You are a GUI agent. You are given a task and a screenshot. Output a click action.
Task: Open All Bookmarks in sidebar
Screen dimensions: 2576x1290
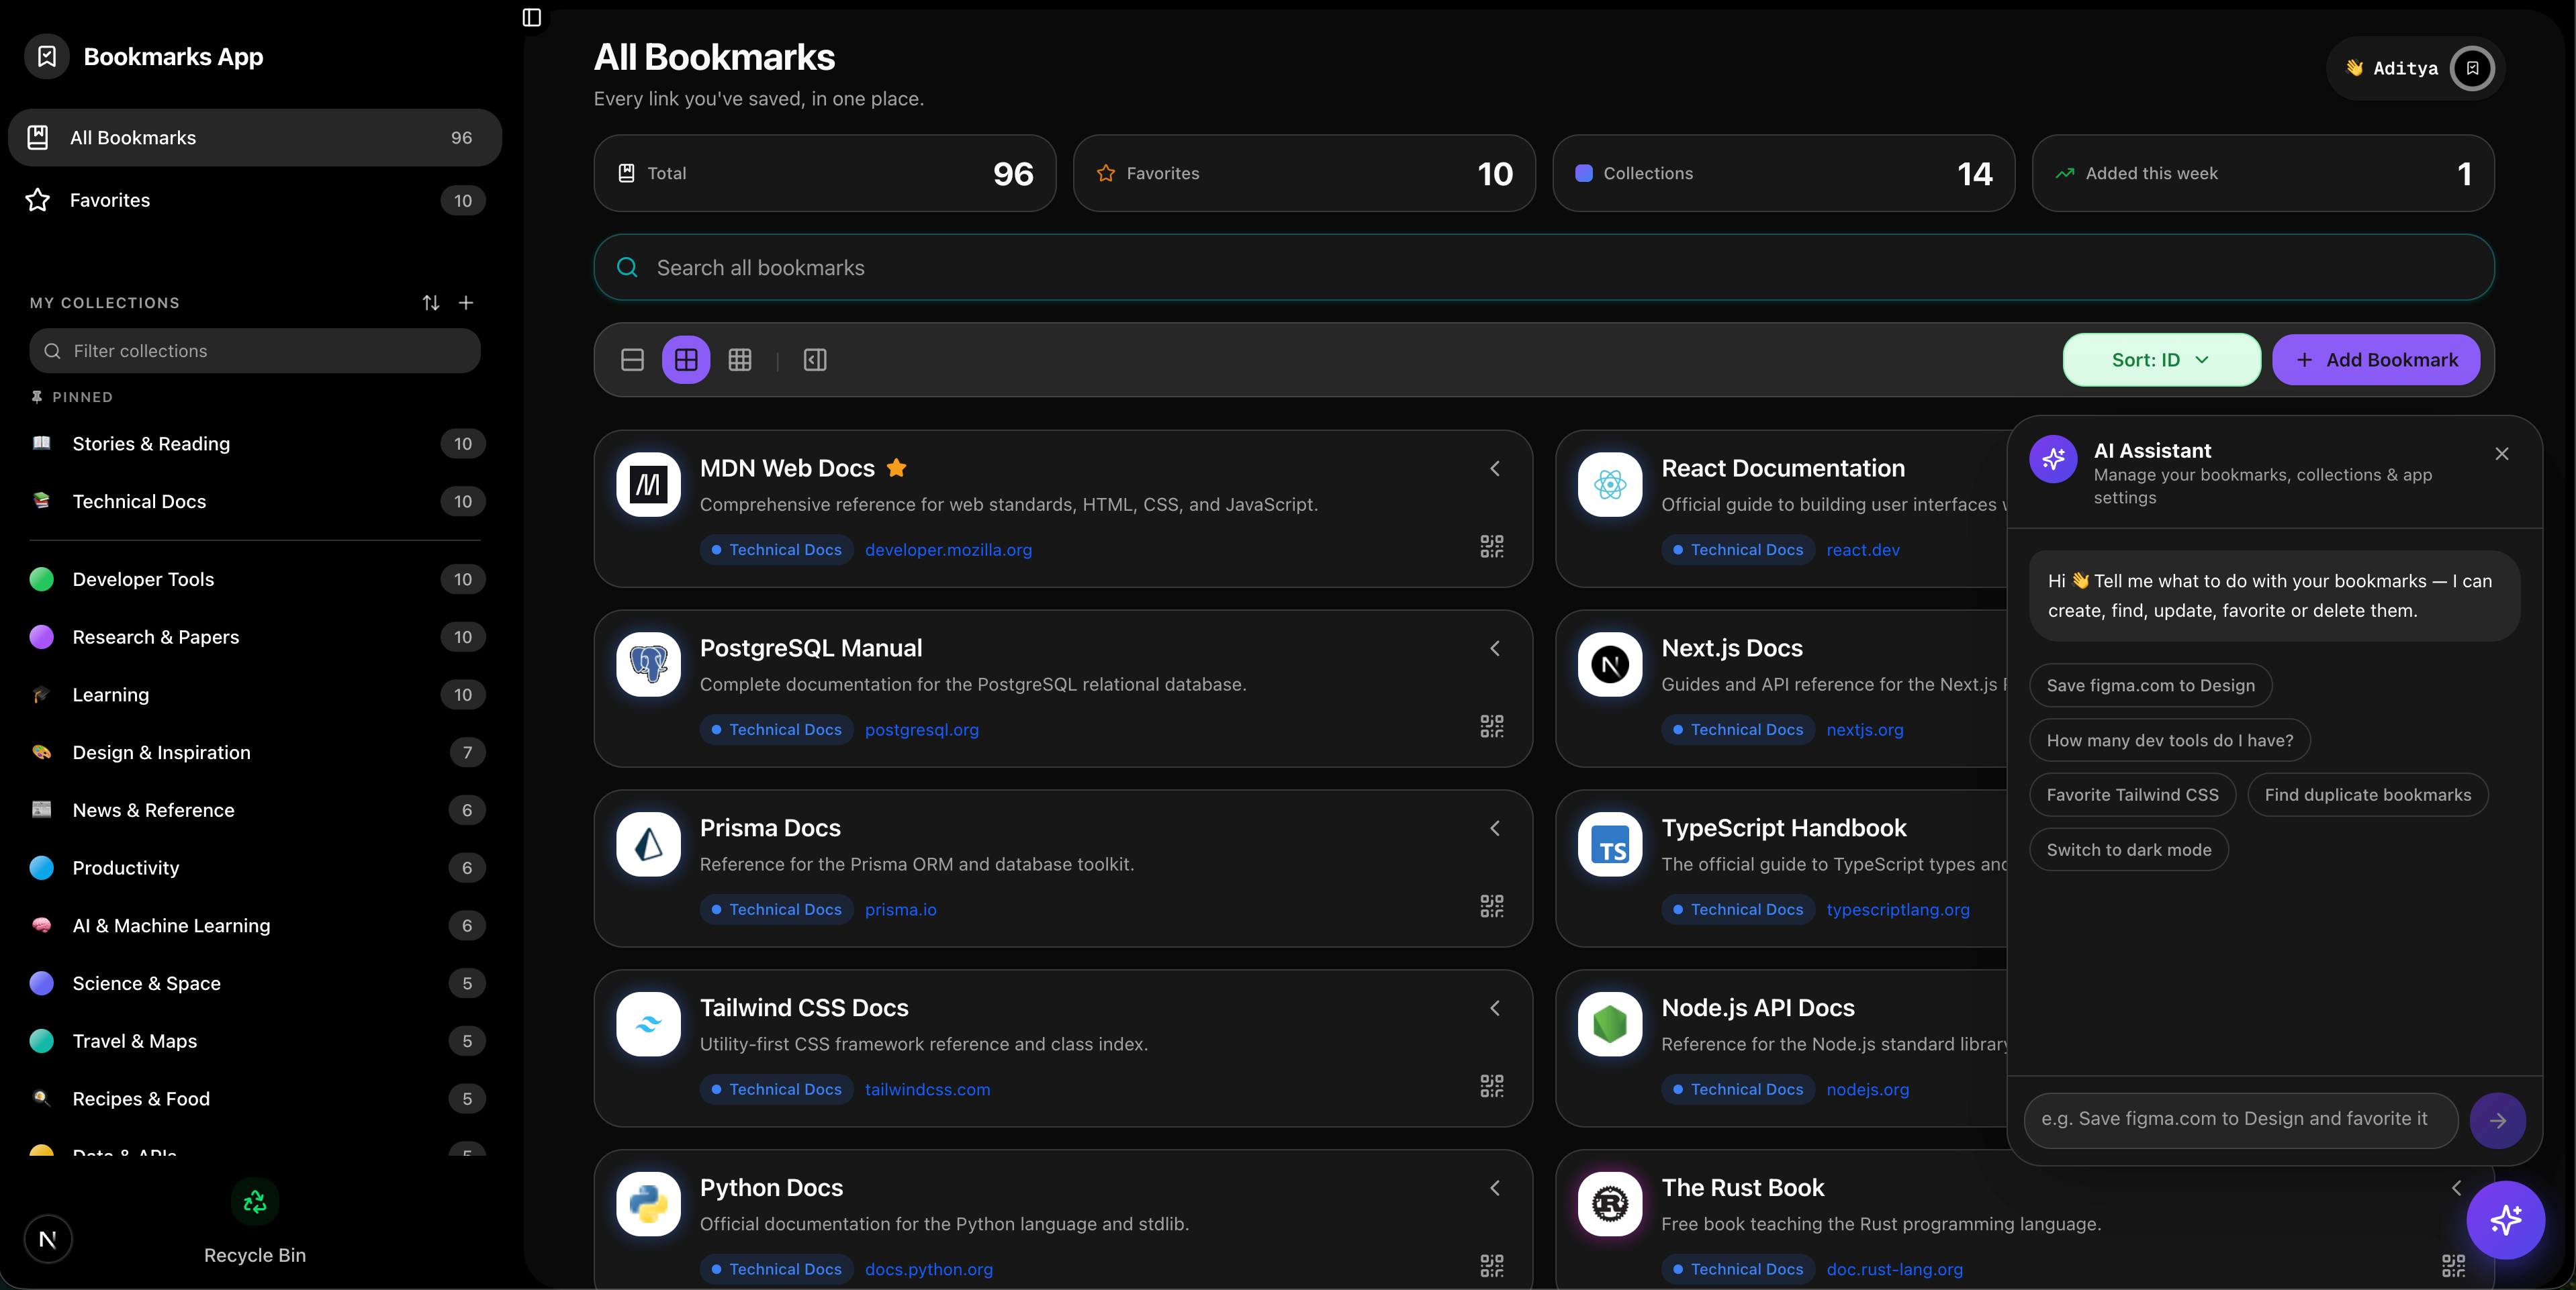coord(255,138)
